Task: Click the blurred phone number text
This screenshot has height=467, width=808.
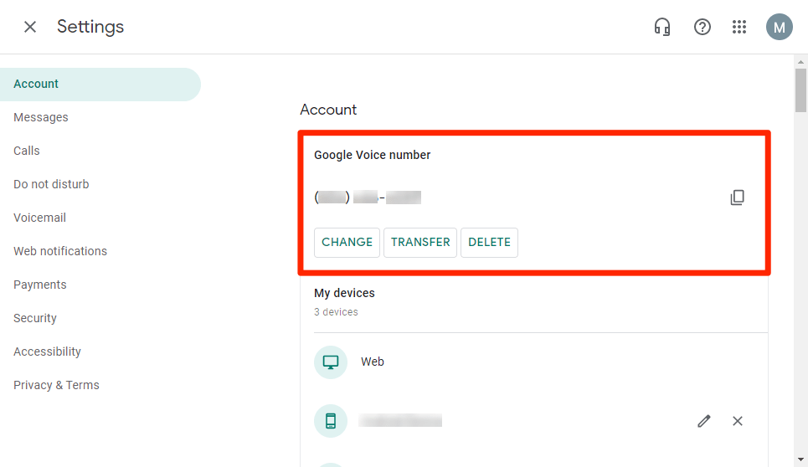Action: pyautogui.click(x=368, y=198)
